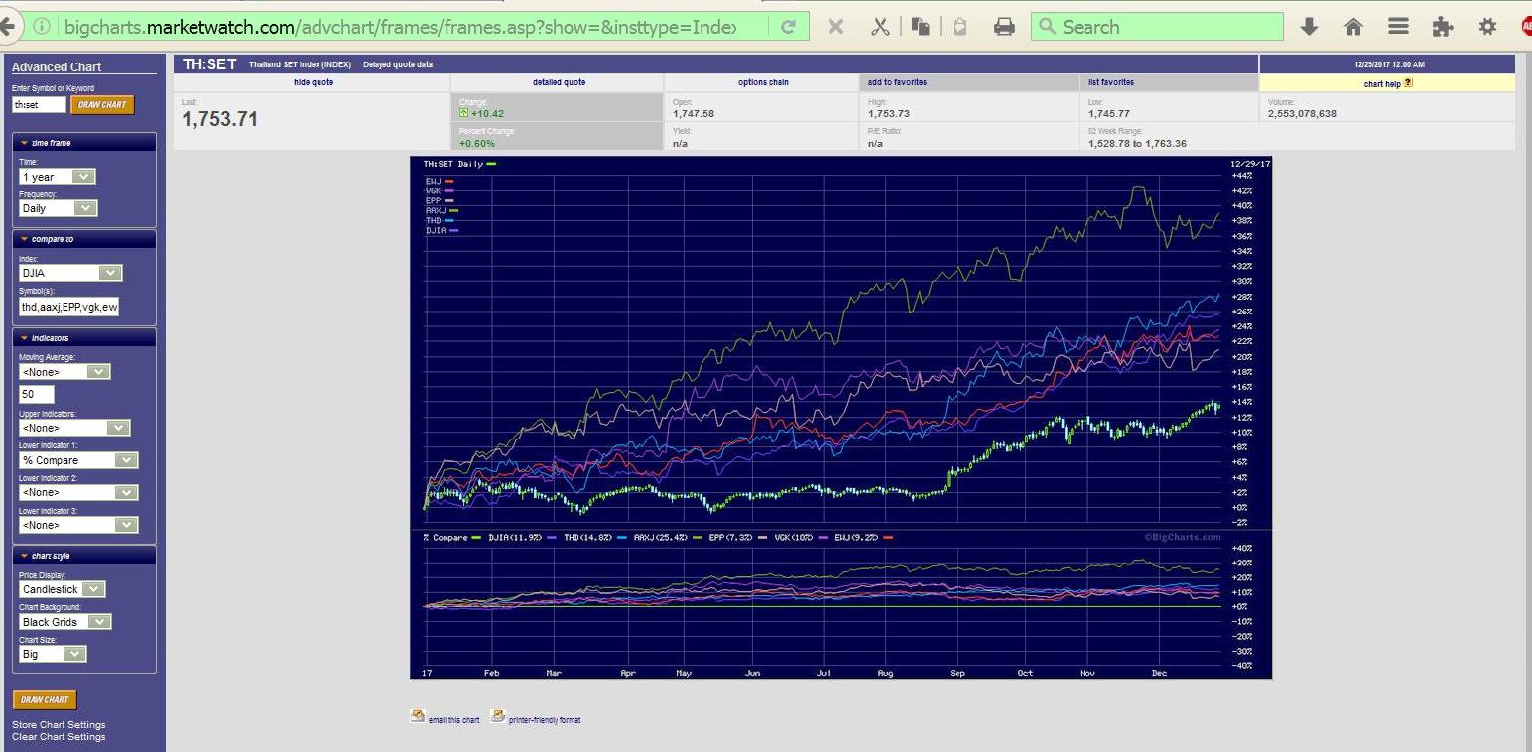Screen dimensions: 1532x752
Task: Open the options chain tab
Action: tap(763, 82)
